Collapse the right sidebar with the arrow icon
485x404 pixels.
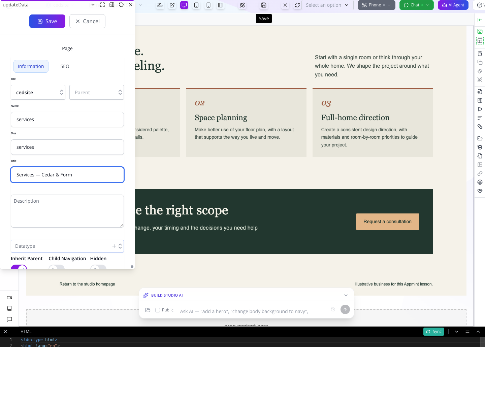(x=480, y=20)
